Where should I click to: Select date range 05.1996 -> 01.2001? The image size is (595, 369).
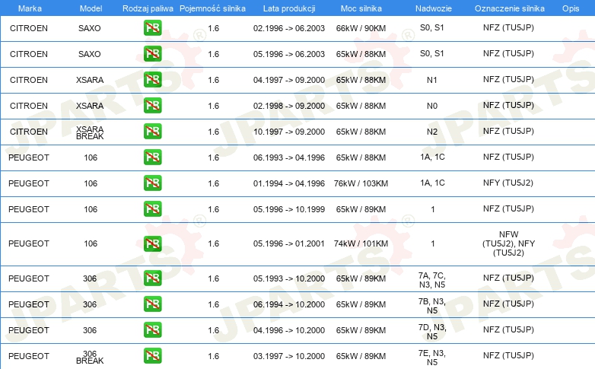(289, 243)
